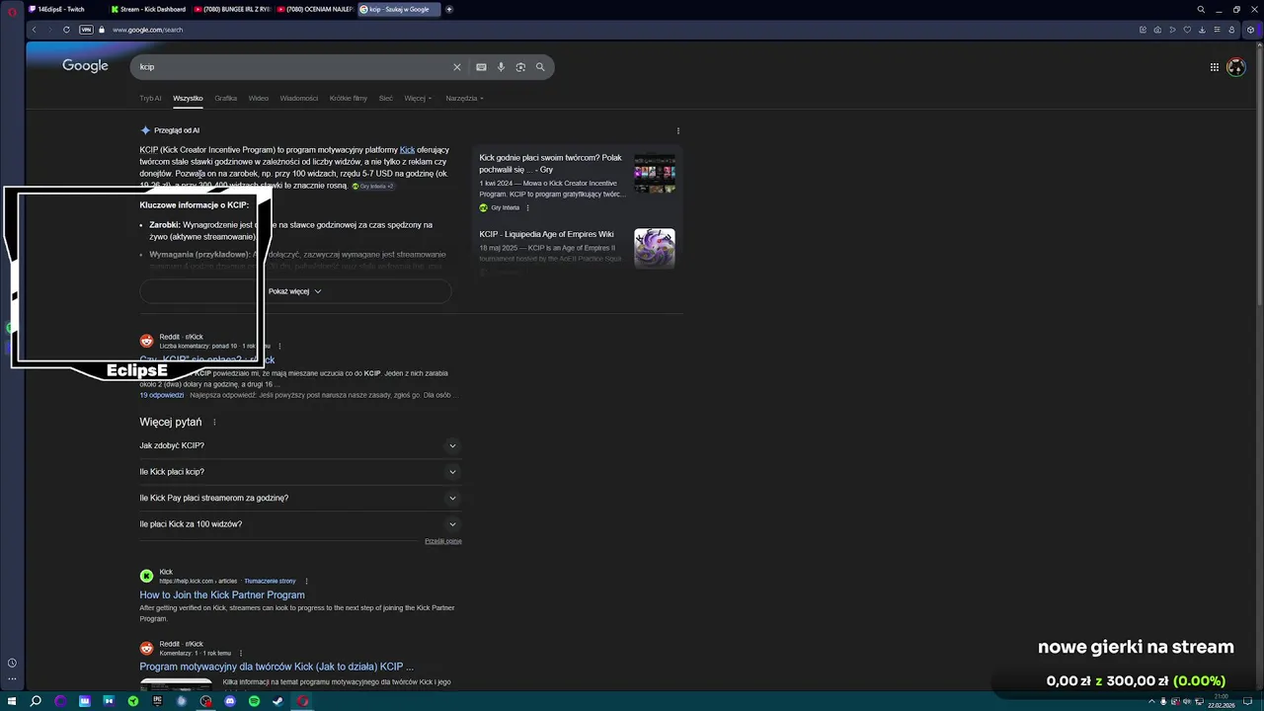Open Więcej pytań three-dot options
The width and height of the screenshot is (1264, 711).
tap(214, 422)
